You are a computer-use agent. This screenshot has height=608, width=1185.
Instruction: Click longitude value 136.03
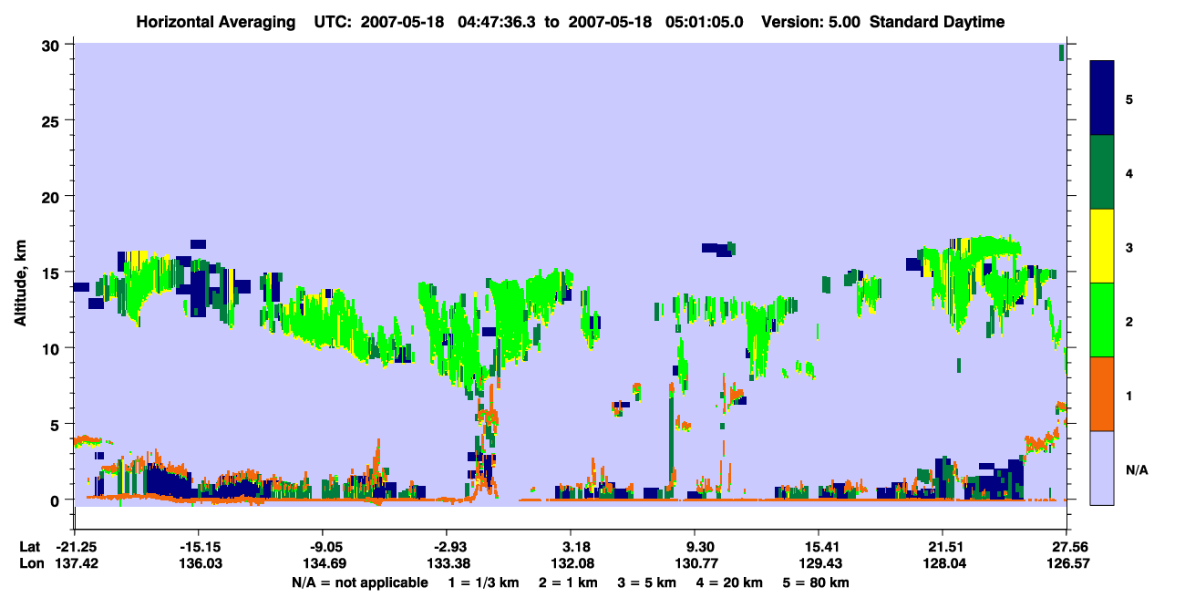(199, 563)
